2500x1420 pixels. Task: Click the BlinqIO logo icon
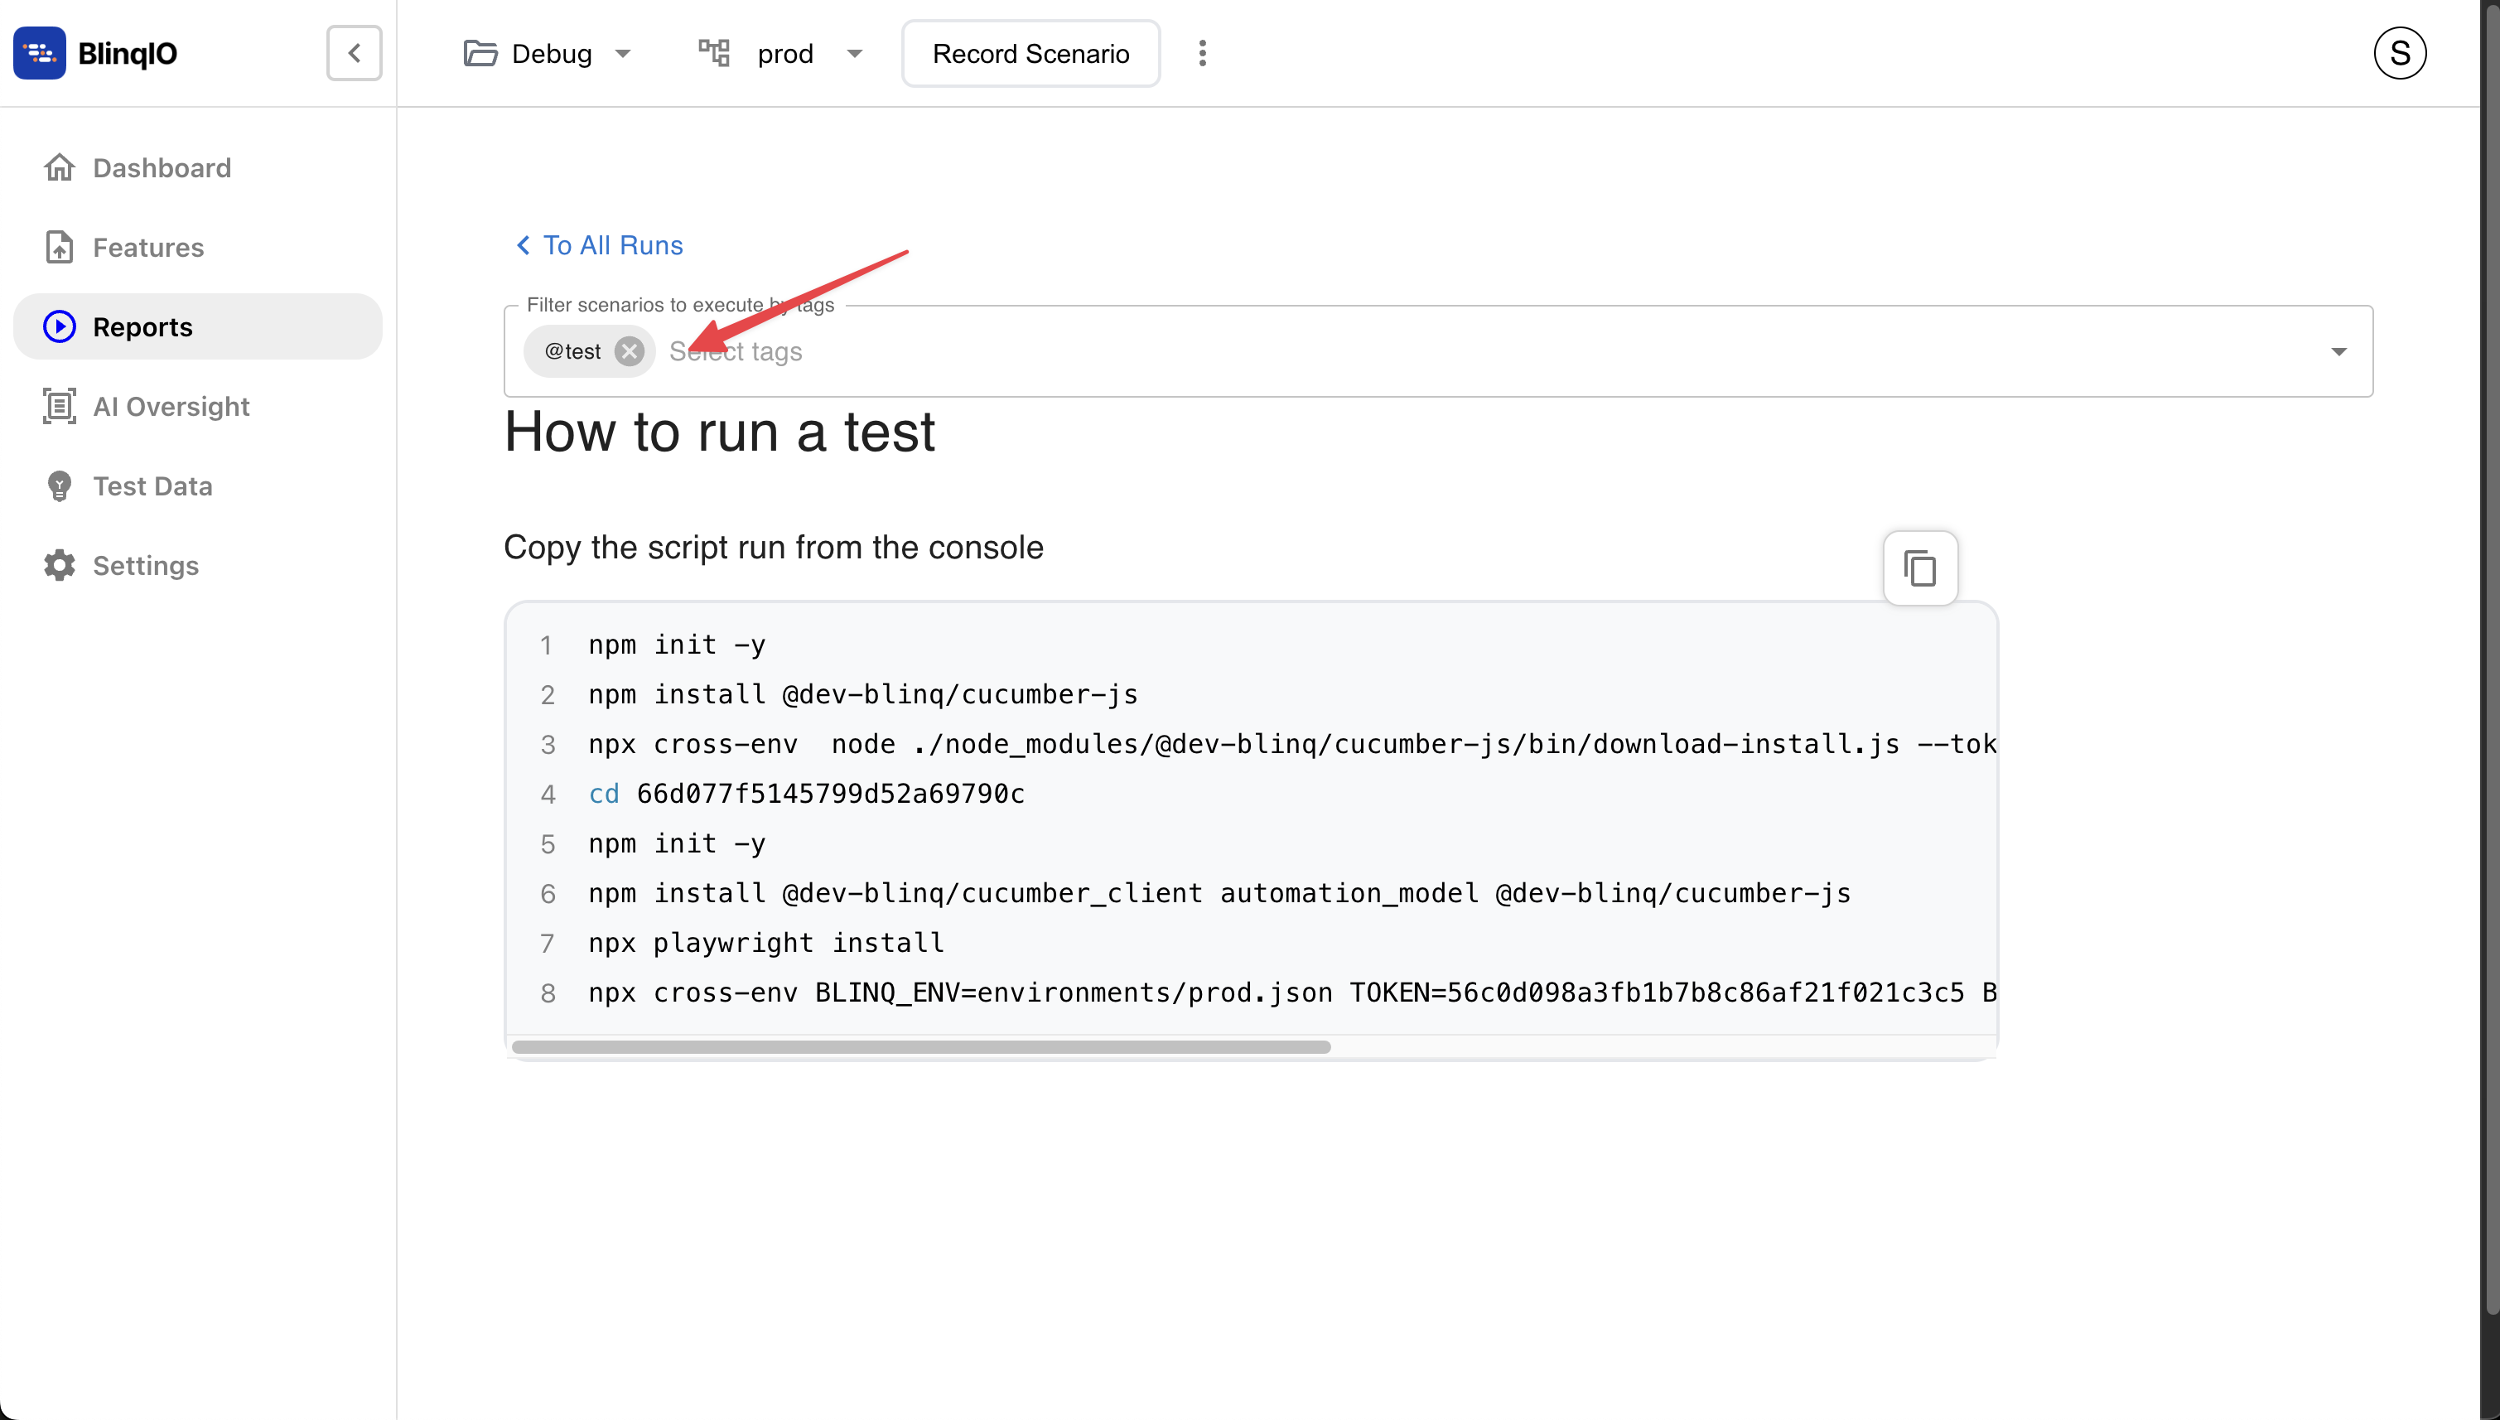click(40, 53)
